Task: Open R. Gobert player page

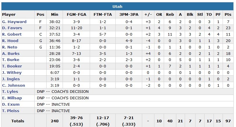Action: pyautogui.click(x=12, y=34)
